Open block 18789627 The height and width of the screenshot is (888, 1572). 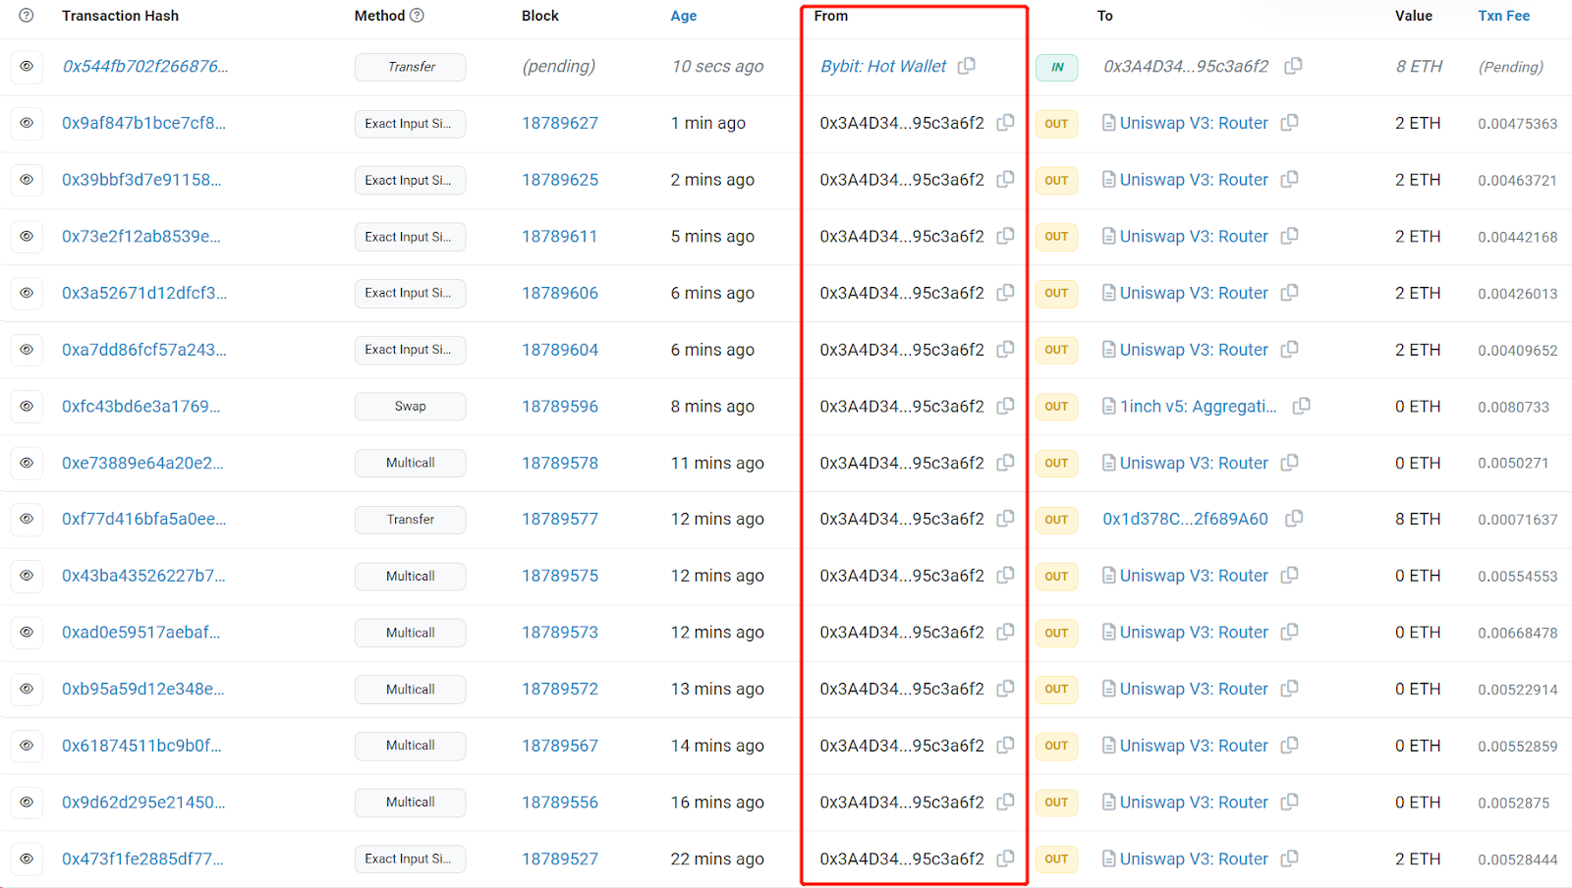(x=560, y=123)
